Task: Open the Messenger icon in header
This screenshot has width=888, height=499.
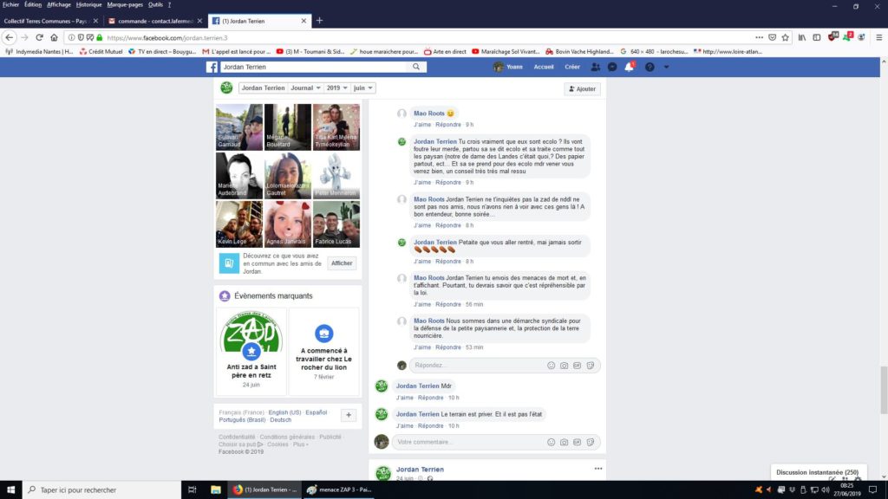Action: click(612, 67)
